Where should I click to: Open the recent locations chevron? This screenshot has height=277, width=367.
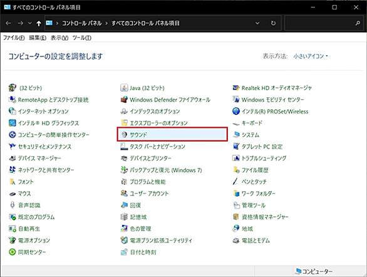(29, 23)
